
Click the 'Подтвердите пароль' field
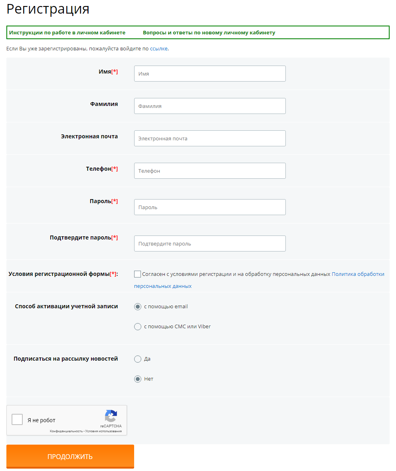[210, 243]
